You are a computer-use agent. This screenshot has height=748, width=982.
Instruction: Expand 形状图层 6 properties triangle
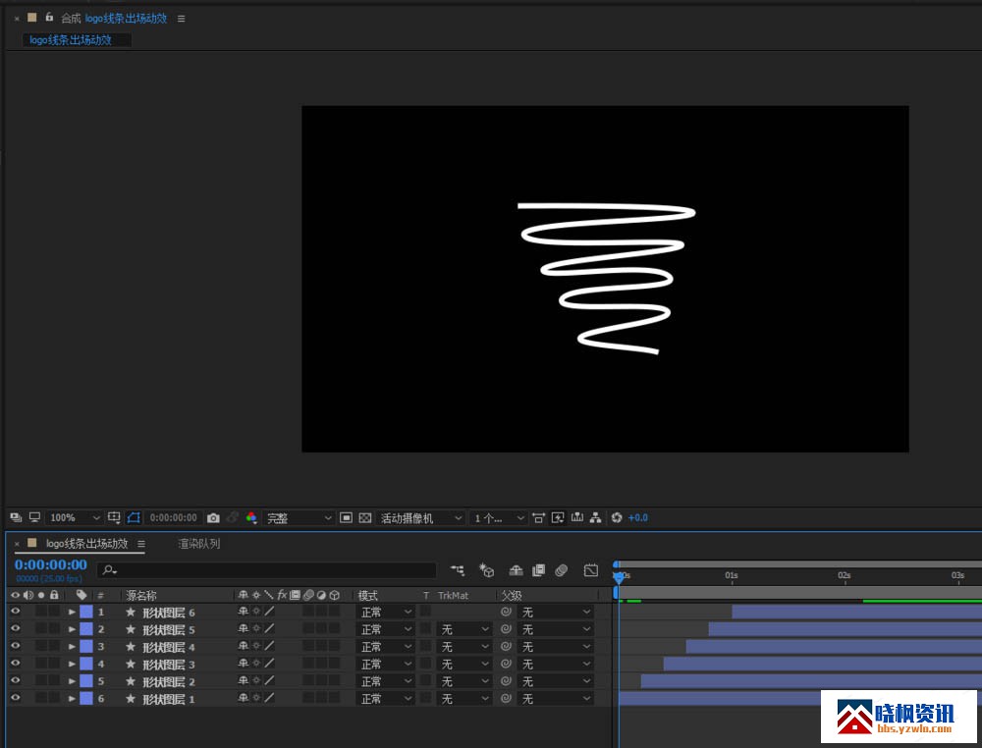pyautogui.click(x=72, y=613)
